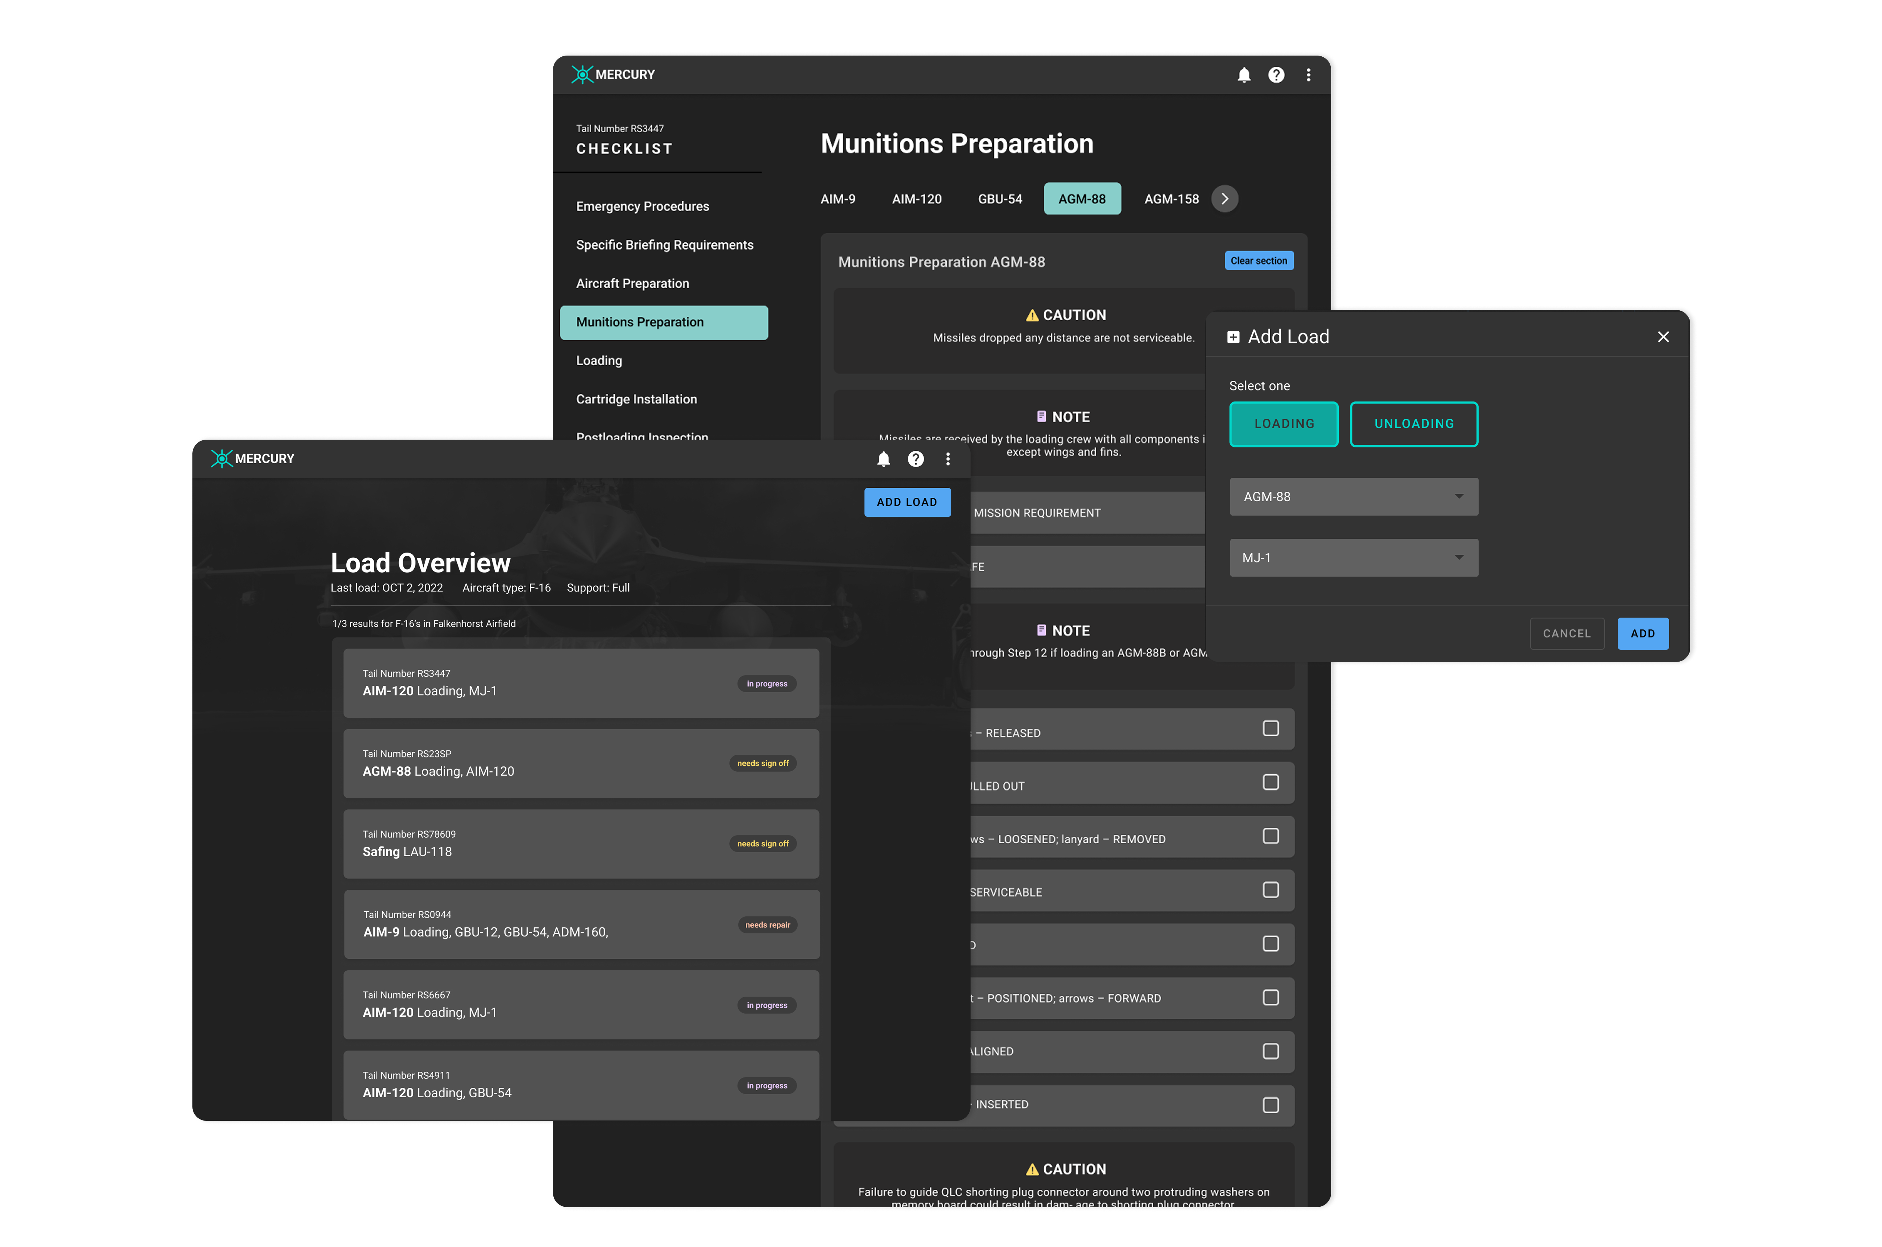Open help icon in Load Overview header
Viewport: 1882px width, 1247px height.
coord(916,459)
